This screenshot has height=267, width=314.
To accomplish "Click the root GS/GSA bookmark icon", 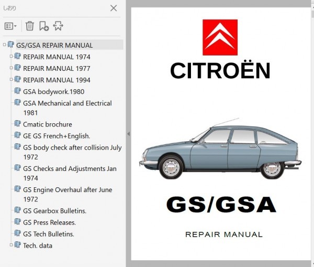I will pyautogui.click(x=11, y=45).
